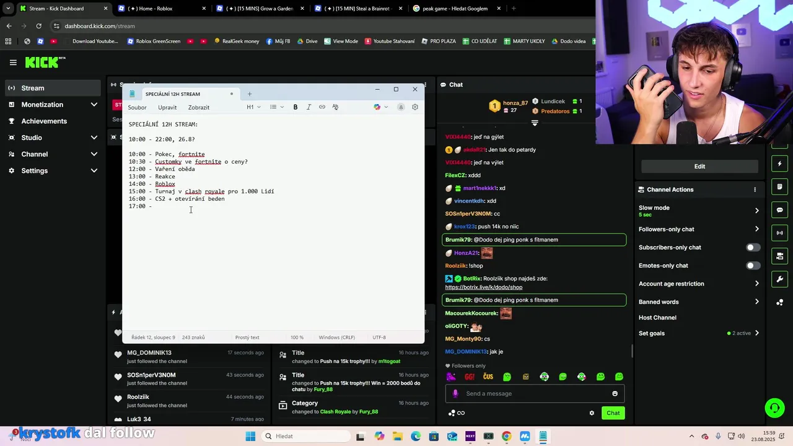The image size is (793, 446).
Task: Open emoji picker in chat message box
Action: [615, 393]
